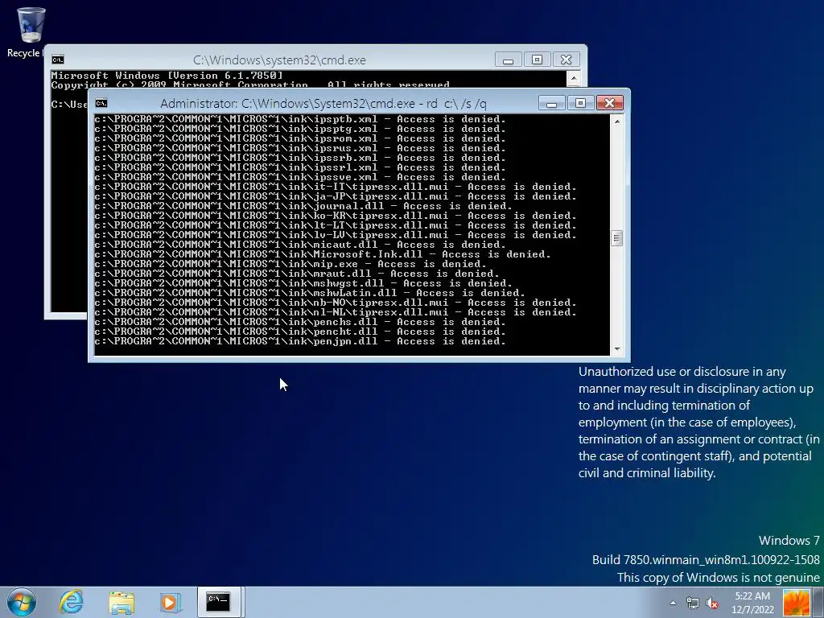The height and width of the screenshot is (618, 824).
Task: Click scroll-down arrow in Administrator cmd window
Action: click(617, 349)
